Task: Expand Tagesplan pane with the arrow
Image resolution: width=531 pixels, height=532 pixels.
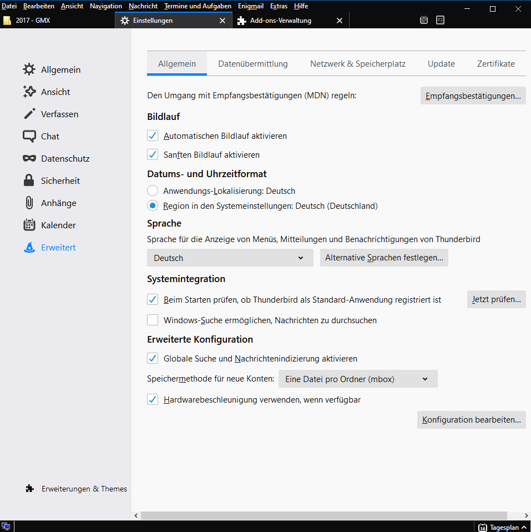Action: (x=524, y=527)
